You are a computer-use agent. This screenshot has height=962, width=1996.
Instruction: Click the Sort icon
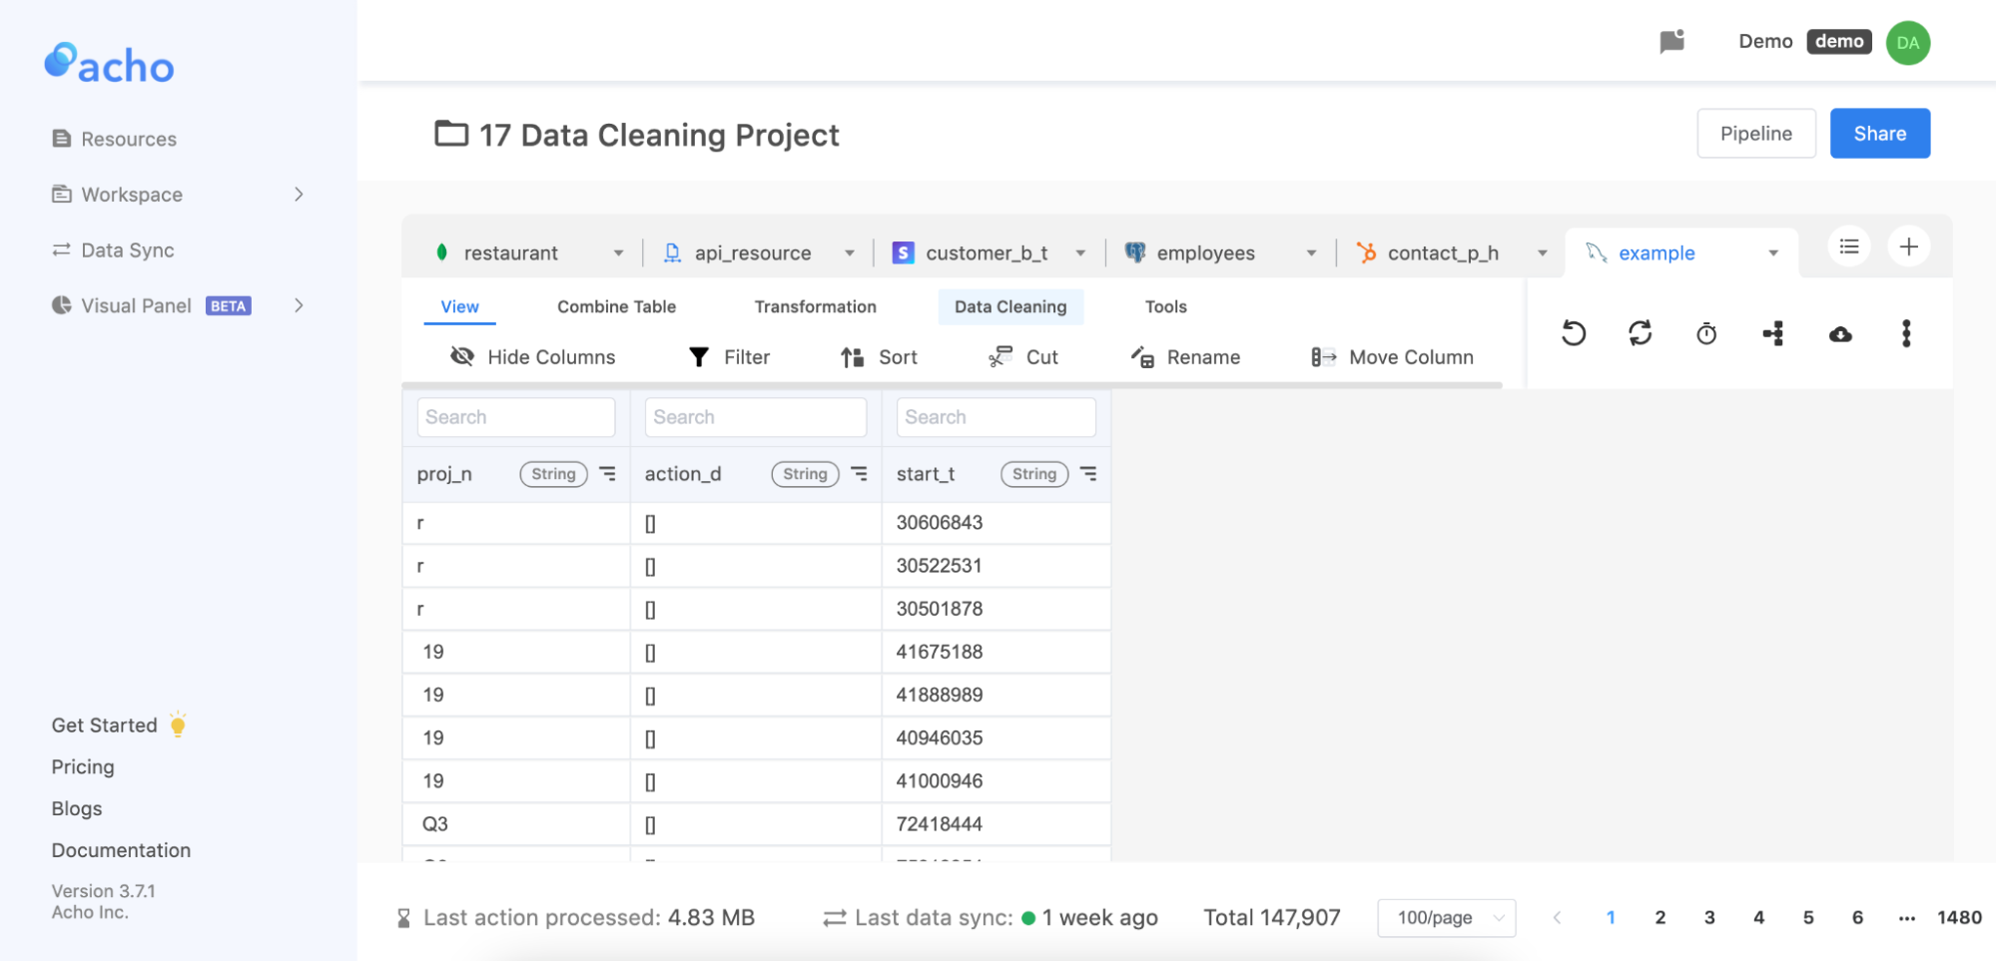click(850, 356)
